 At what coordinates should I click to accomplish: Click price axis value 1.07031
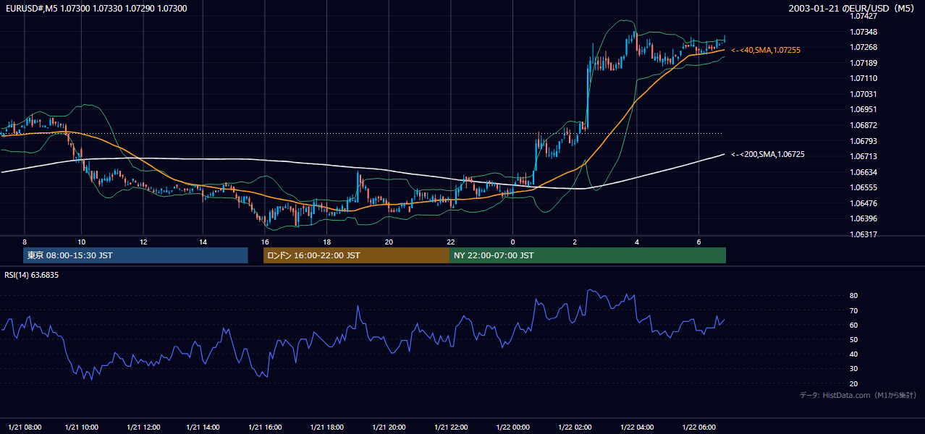click(863, 94)
